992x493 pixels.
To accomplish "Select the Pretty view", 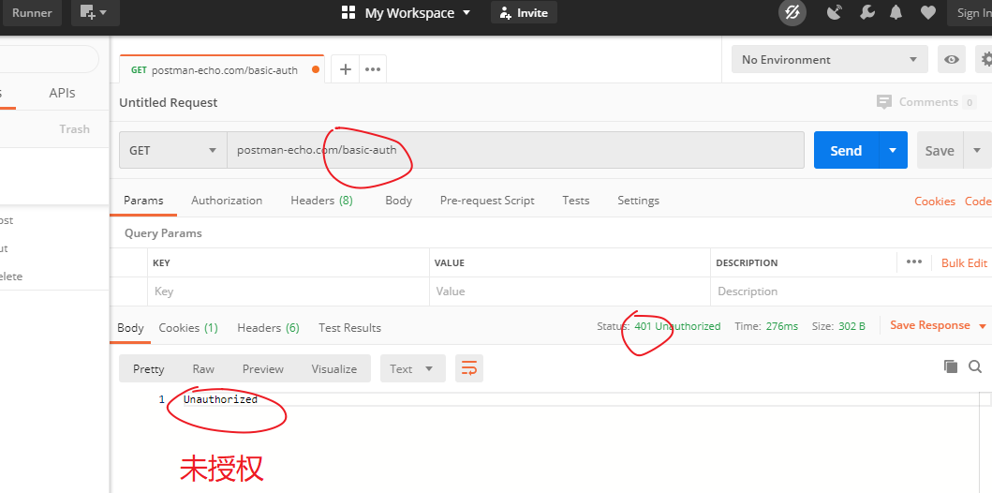I will [x=149, y=369].
